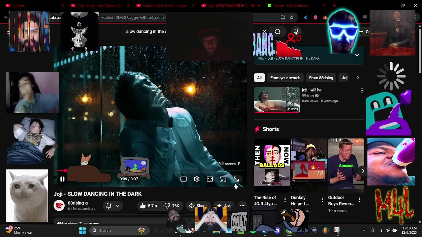This screenshot has height=237, width=422.
Task: Switch the player to theater mode
Action: [x=210, y=179]
